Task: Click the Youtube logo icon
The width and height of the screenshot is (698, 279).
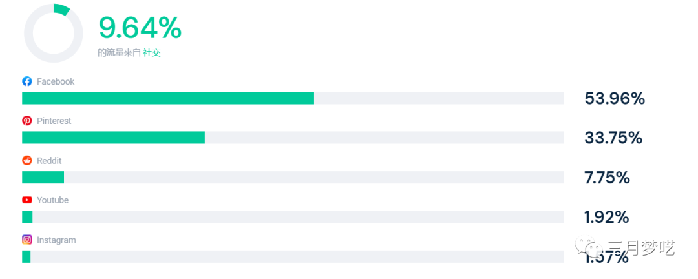Action: 27,200
